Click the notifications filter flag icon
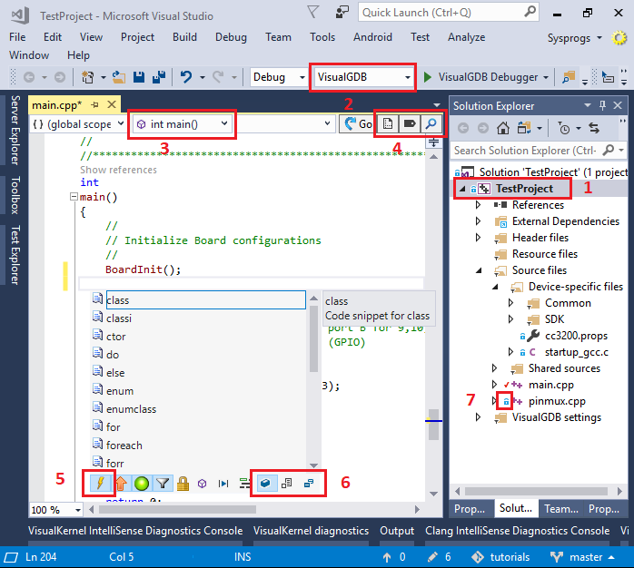Image resolution: width=634 pixels, height=568 pixels. click(x=313, y=12)
